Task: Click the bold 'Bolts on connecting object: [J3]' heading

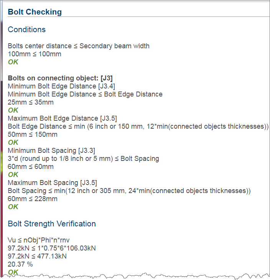Action: click(60, 78)
